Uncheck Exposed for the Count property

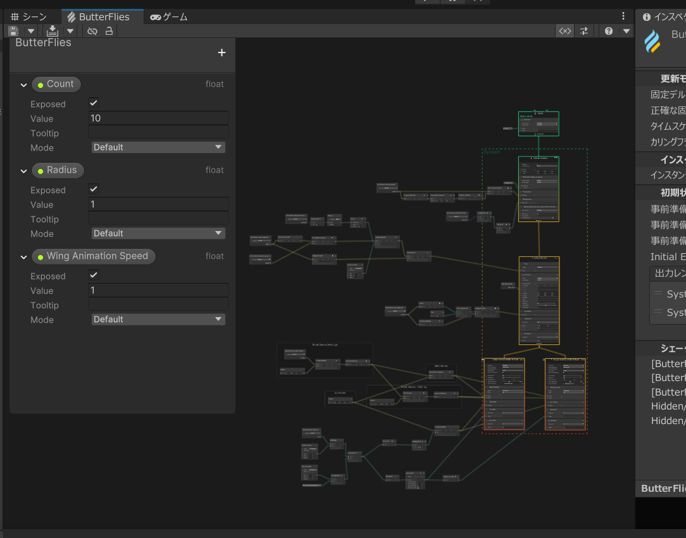[x=94, y=103]
